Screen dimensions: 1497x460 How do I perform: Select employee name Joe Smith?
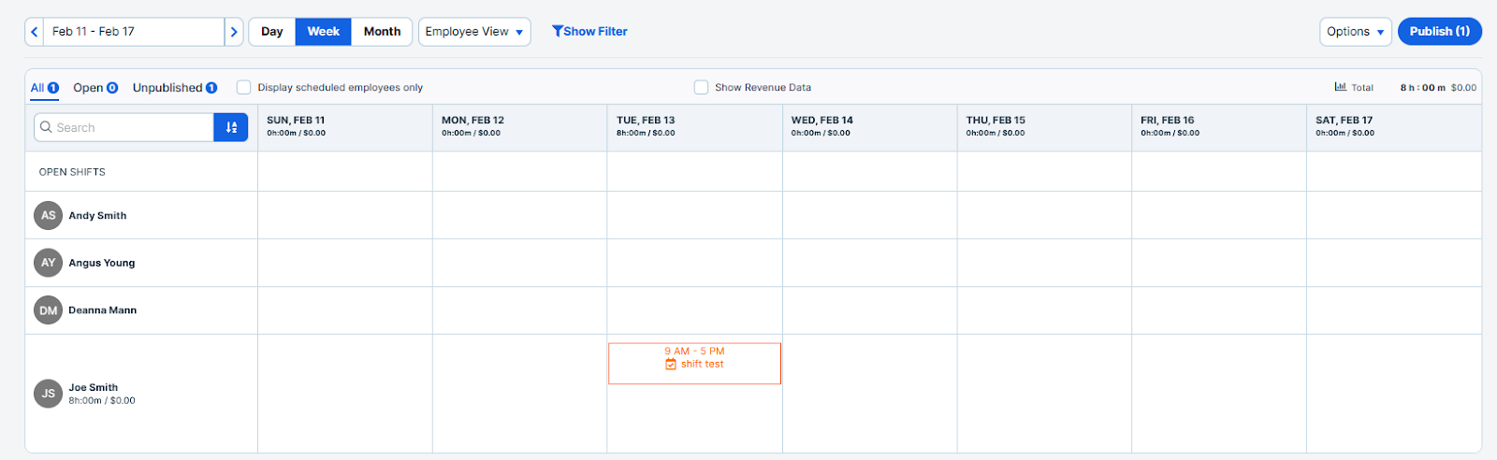coord(94,388)
